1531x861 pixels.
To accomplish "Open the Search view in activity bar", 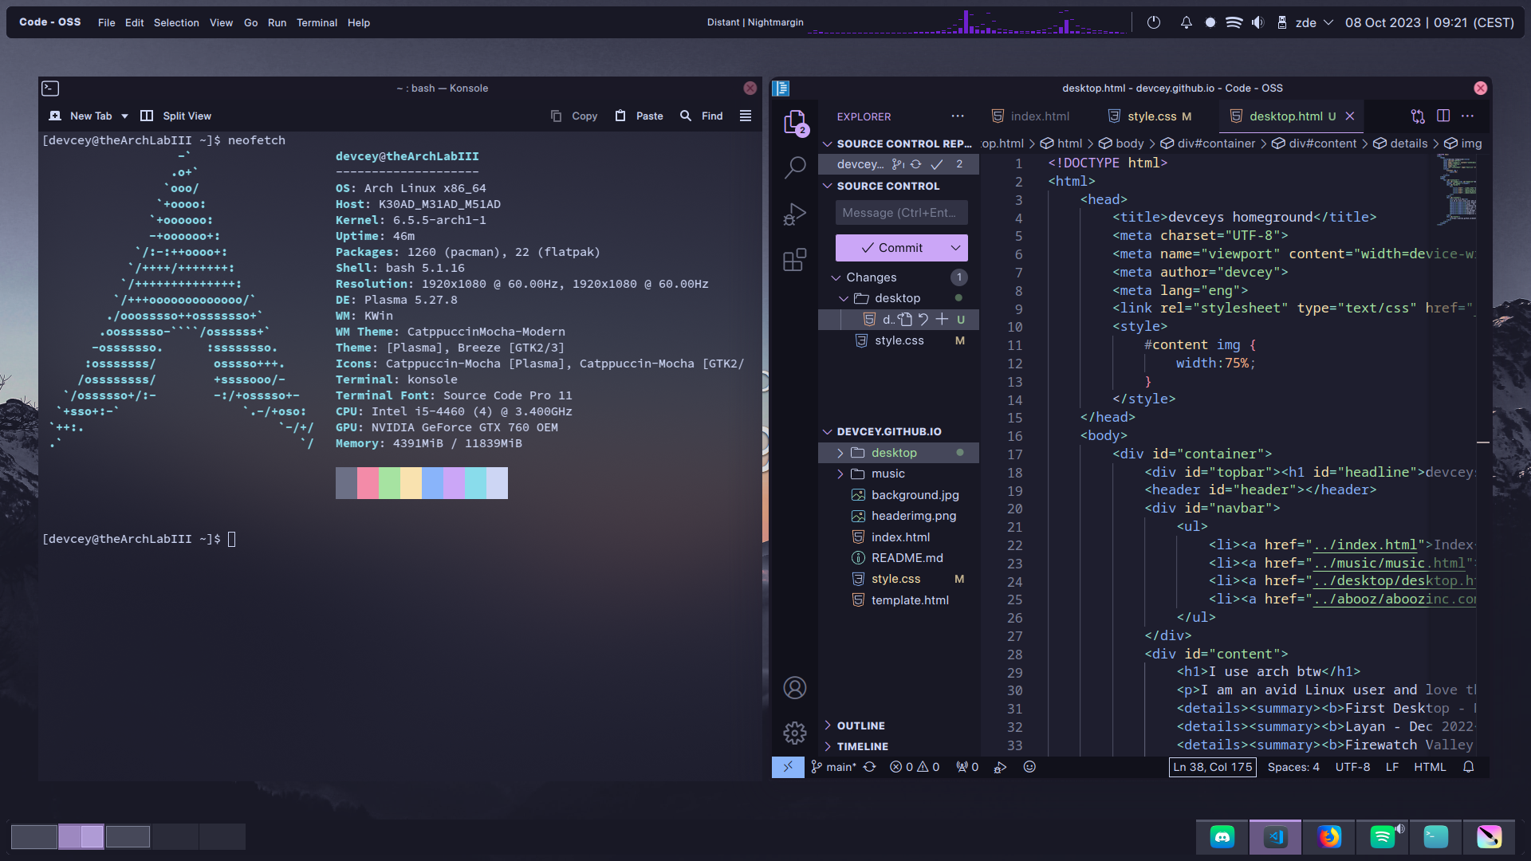I will tap(794, 167).
